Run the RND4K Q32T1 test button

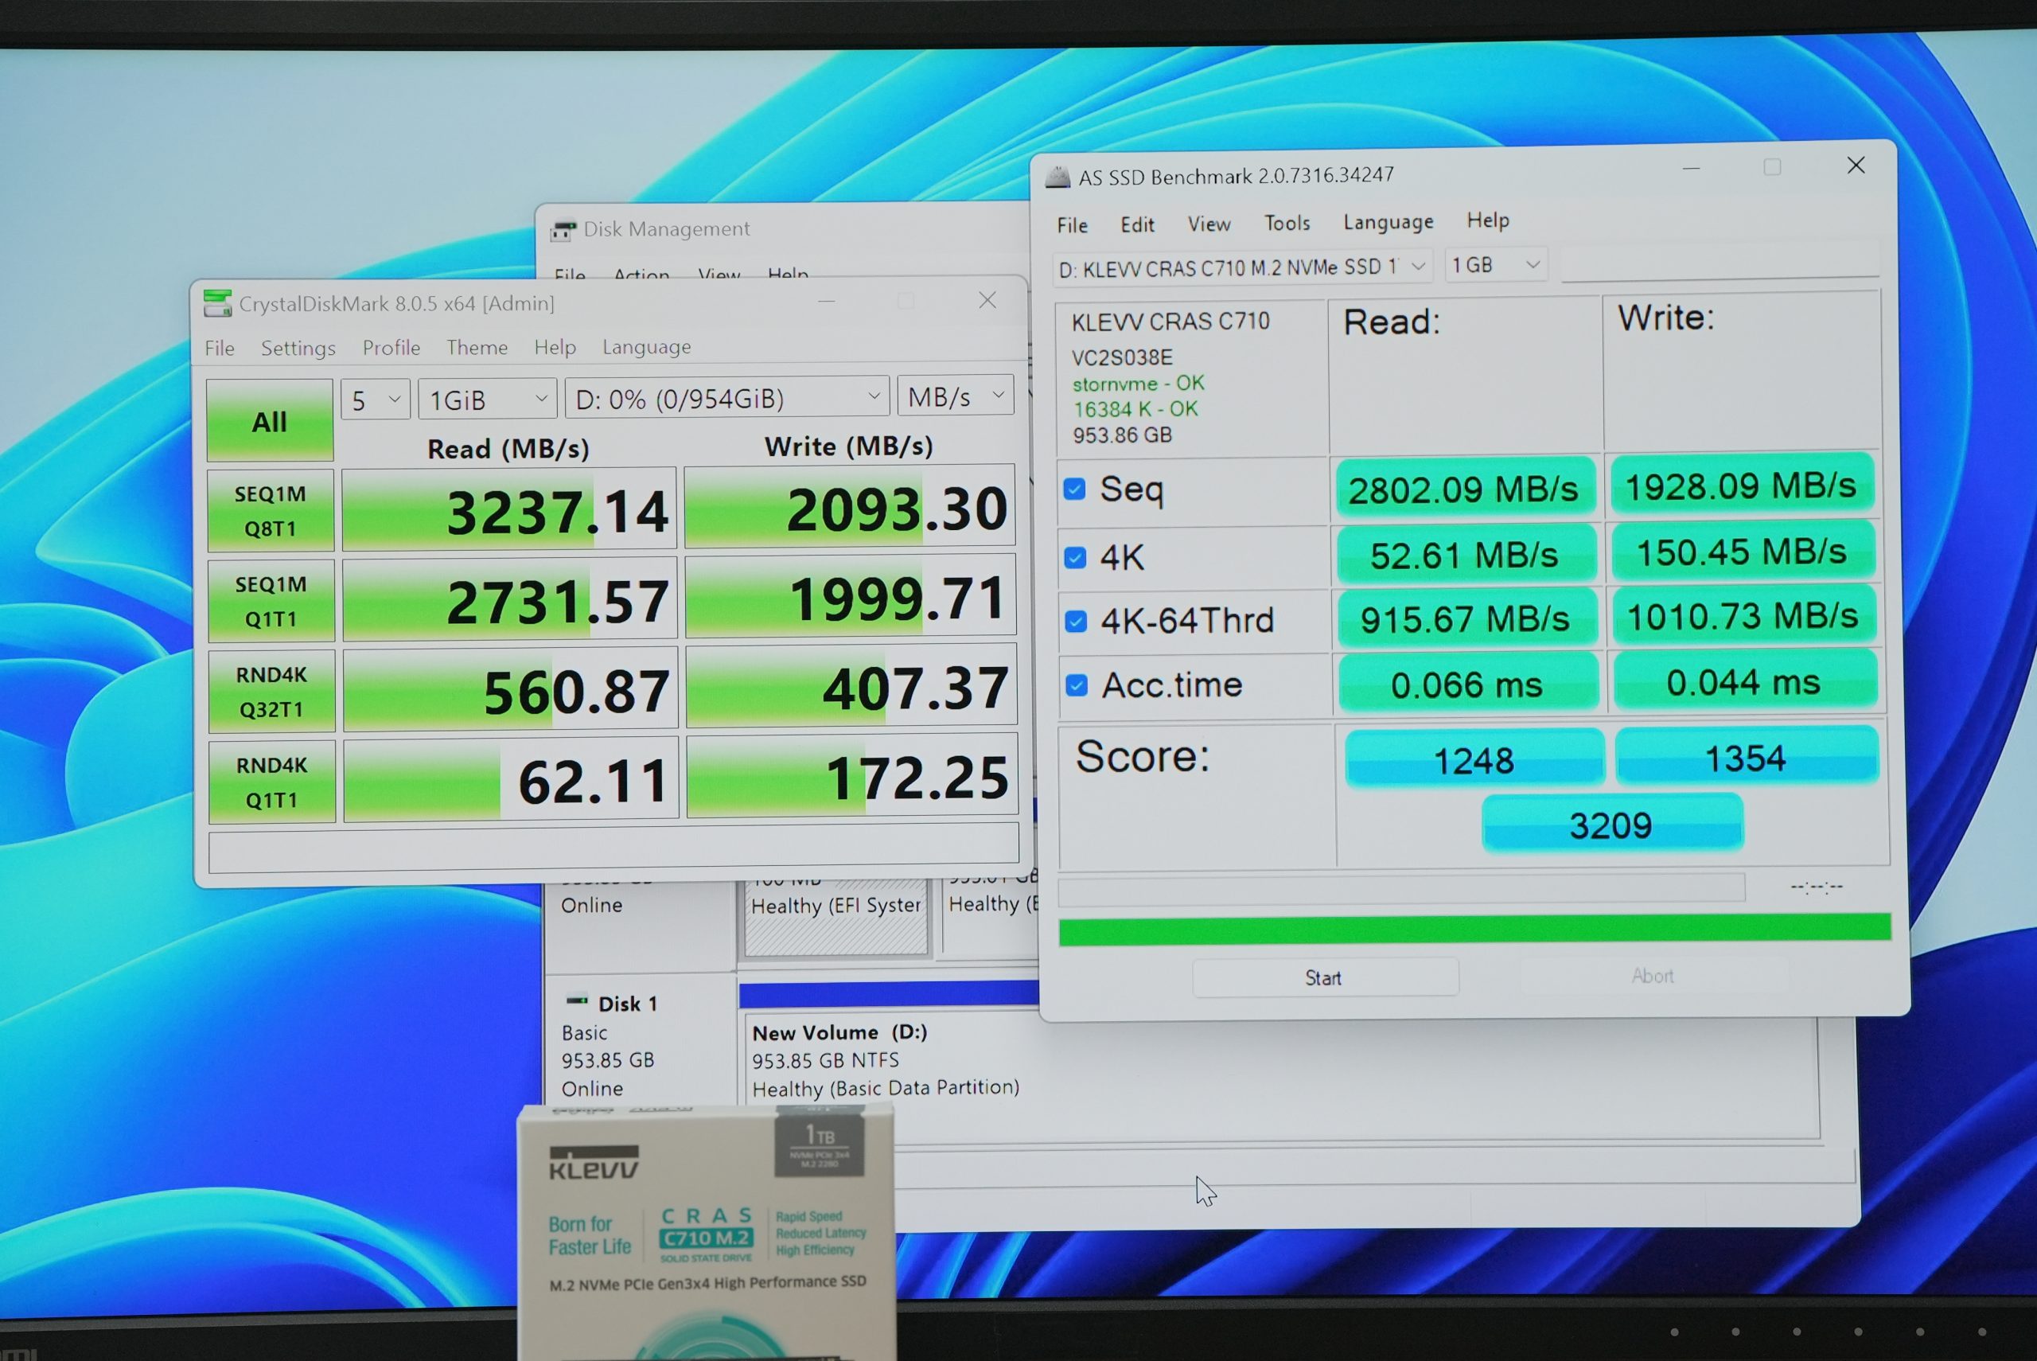point(271,691)
